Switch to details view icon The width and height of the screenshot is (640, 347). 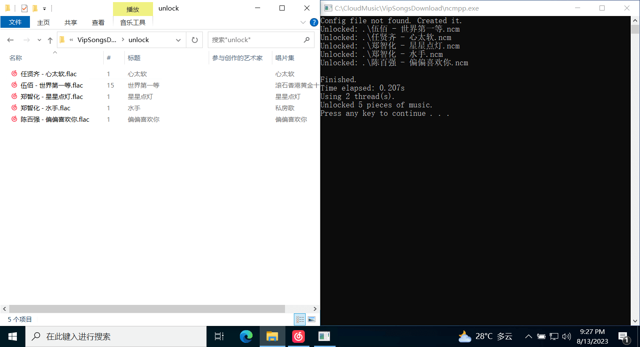pos(300,320)
